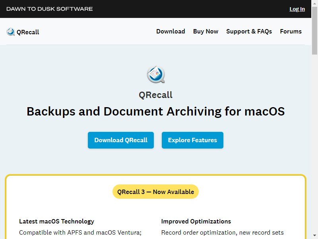Viewport: 318px width, 239px height.
Task: Click the scrollbar up arrow
Action: 314,3
